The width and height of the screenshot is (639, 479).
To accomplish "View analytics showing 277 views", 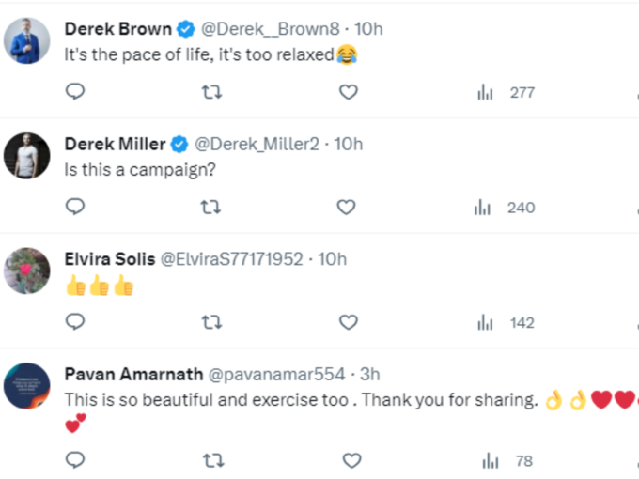I will click(506, 92).
